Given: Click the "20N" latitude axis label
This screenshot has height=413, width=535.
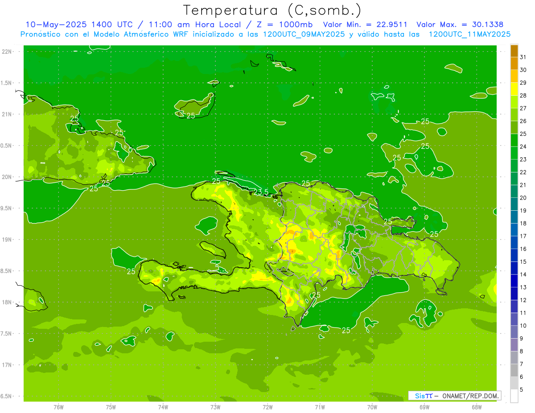Looking at the screenshot, I should click(7, 177).
